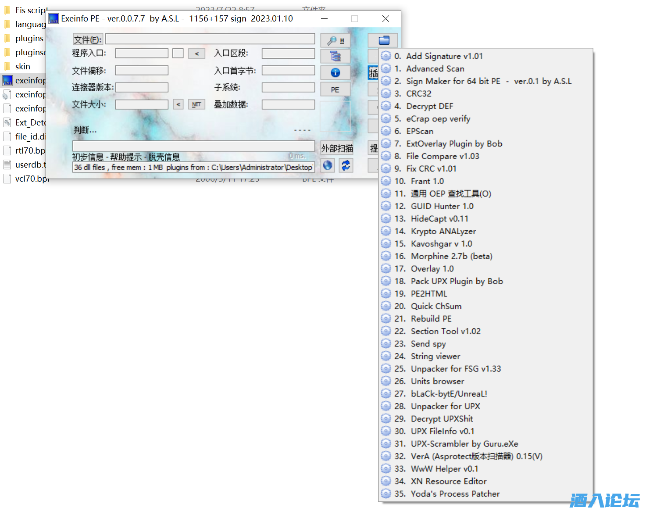The image size is (646, 519).
Task: Click the gear icon beside Add Signature v1.01
Action: 386,56
